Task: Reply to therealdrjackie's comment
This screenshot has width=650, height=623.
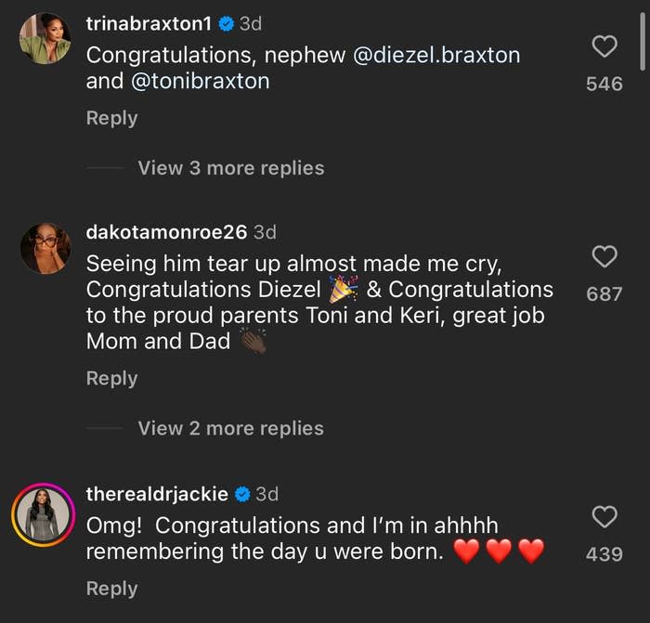Action: click(111, 589)
